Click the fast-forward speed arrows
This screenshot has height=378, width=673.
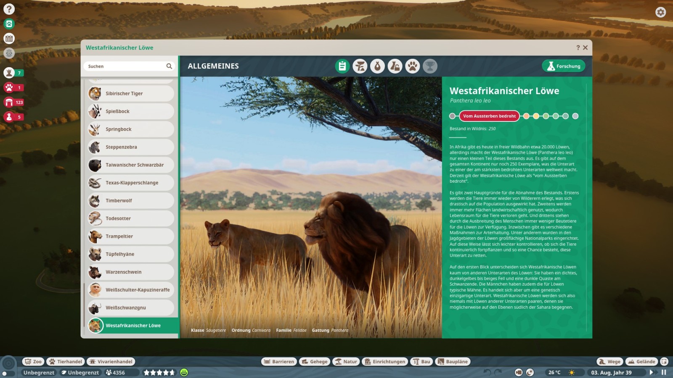[652, 372]
